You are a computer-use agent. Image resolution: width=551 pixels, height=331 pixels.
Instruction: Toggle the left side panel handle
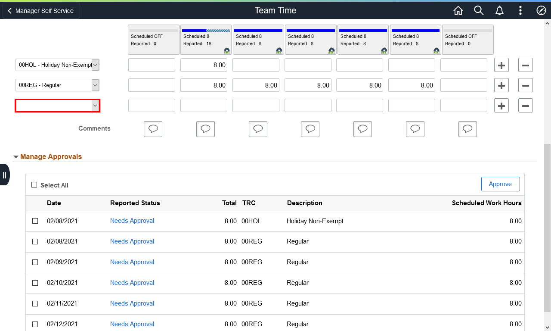click(4, 175)
